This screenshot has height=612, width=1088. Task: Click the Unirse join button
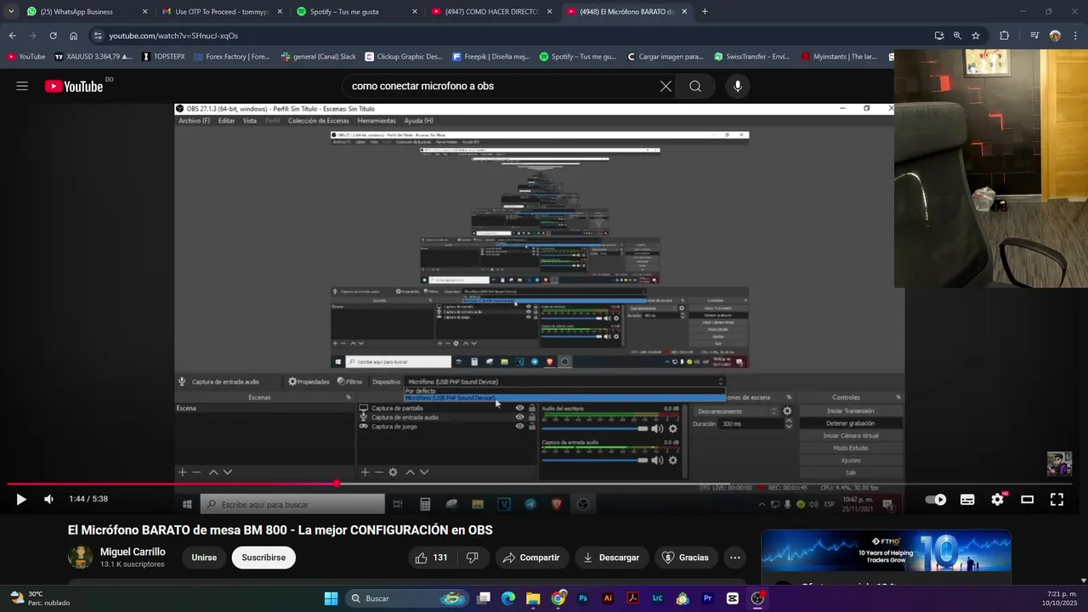coord(204,558)
